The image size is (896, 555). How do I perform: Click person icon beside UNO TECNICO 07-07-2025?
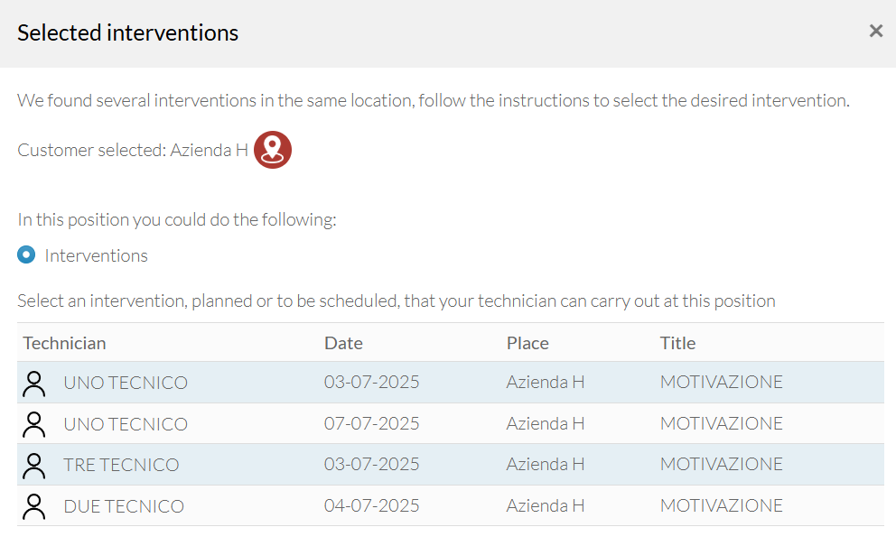[x=33, y=424]
